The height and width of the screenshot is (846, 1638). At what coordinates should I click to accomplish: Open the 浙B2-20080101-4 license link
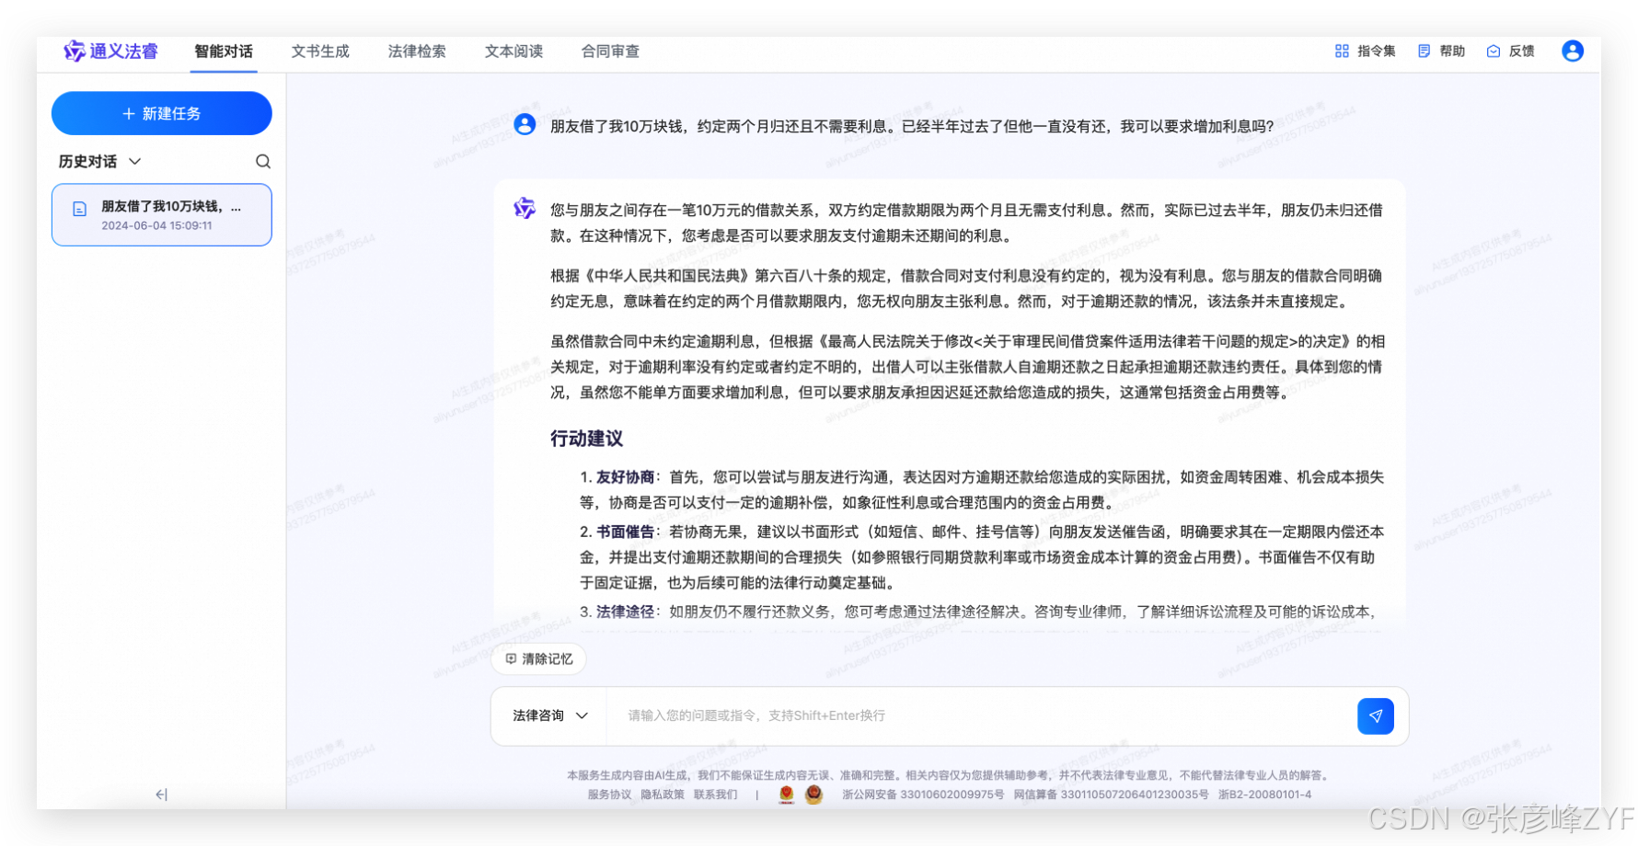(x=1265, y=795)
